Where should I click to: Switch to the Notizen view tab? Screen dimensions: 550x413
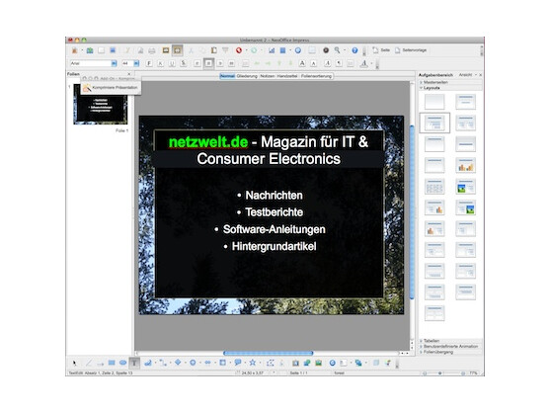tap(268, 76)
